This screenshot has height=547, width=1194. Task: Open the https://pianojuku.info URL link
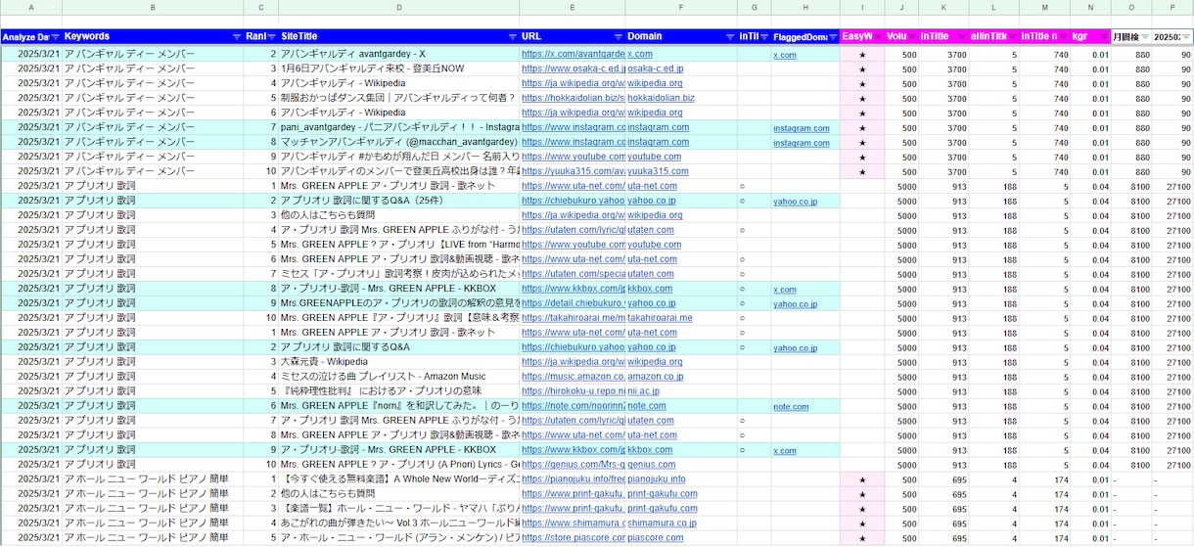pos(573,479)
